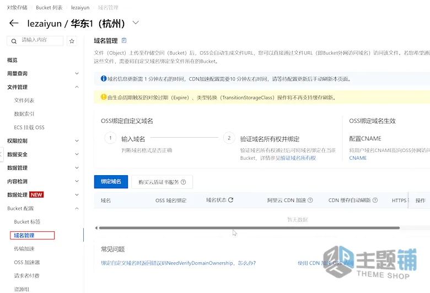Click the 绑定域名 button

click(111, 181)
